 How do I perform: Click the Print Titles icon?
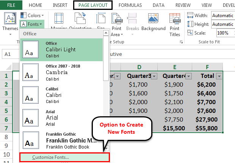click(175, 18)
